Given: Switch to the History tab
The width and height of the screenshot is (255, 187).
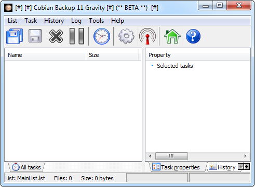Looking at the screenshot, I should click(222, 167).
